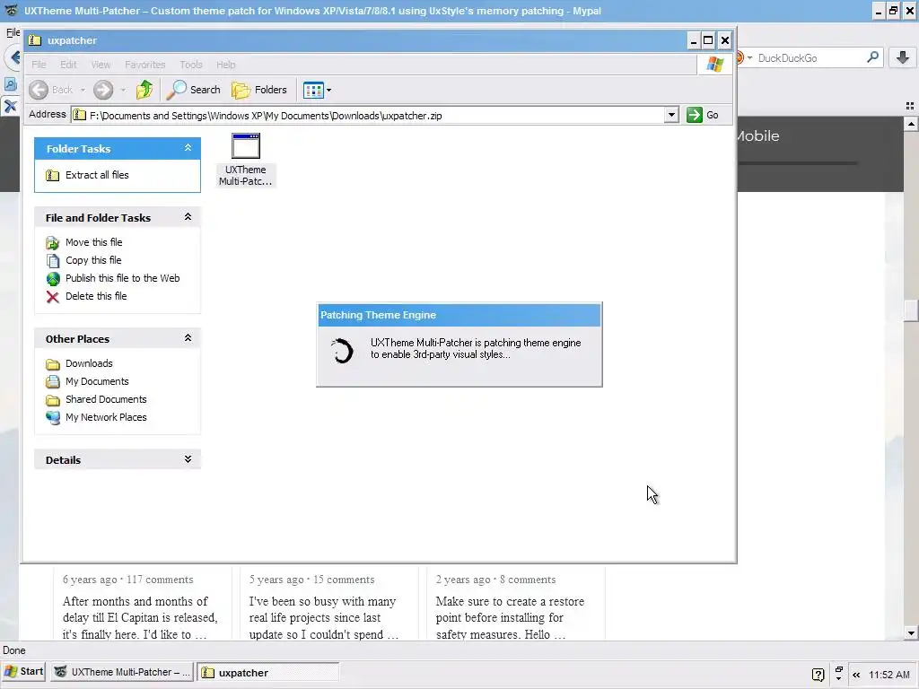The height and width of the screenshot is (689, 919).
Task: Click "6 years ago · 117 comments" text
Action: click(127, 580)
